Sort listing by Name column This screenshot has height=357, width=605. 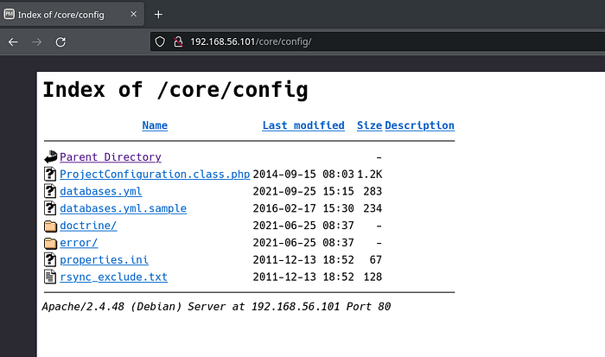[155, 125]
